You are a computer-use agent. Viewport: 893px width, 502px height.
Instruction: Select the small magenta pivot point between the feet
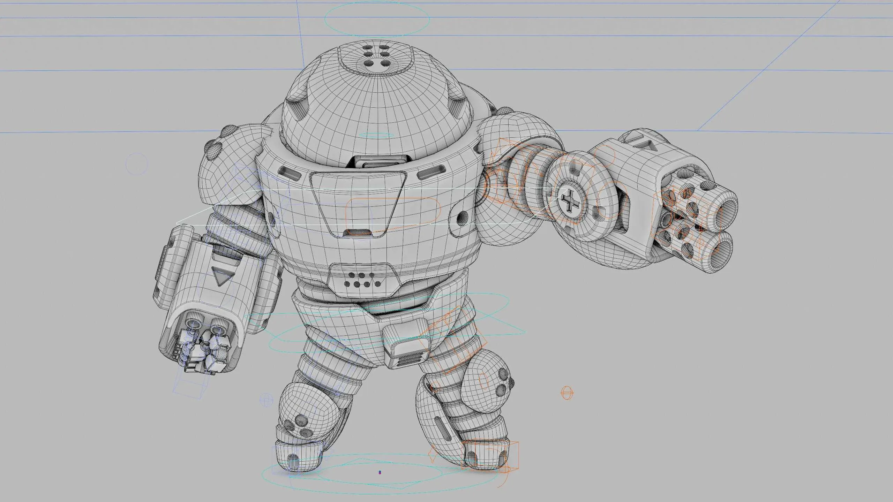(379, 471)
